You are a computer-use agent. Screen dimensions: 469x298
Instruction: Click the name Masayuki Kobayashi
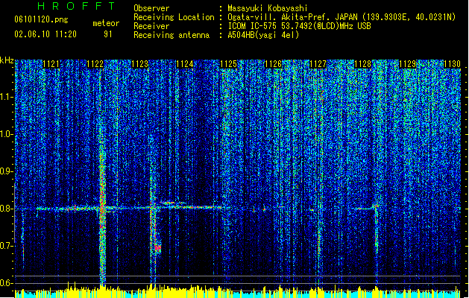pyautogui.click(x=268, y=8)
